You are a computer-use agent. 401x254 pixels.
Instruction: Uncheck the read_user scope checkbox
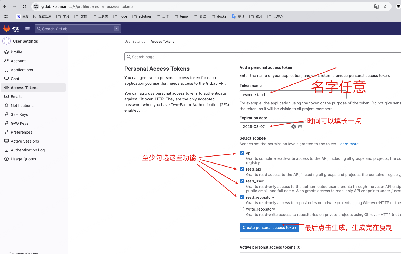click(242, 181)
